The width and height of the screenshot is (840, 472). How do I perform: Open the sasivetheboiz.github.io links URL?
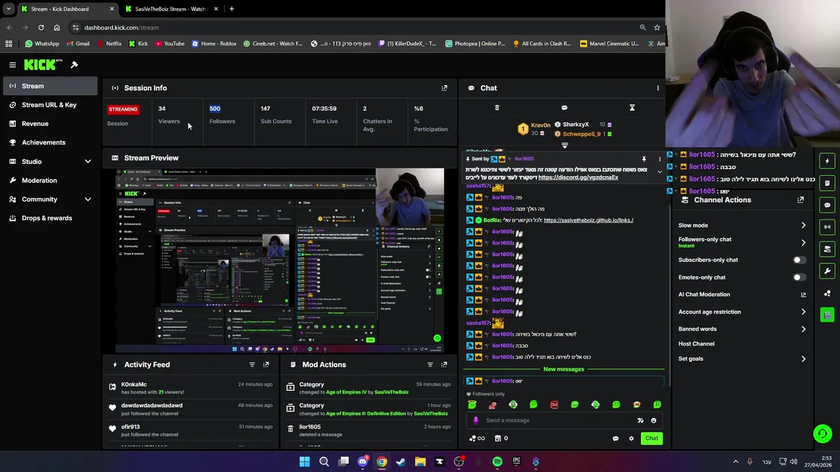[x=589, y=220]
